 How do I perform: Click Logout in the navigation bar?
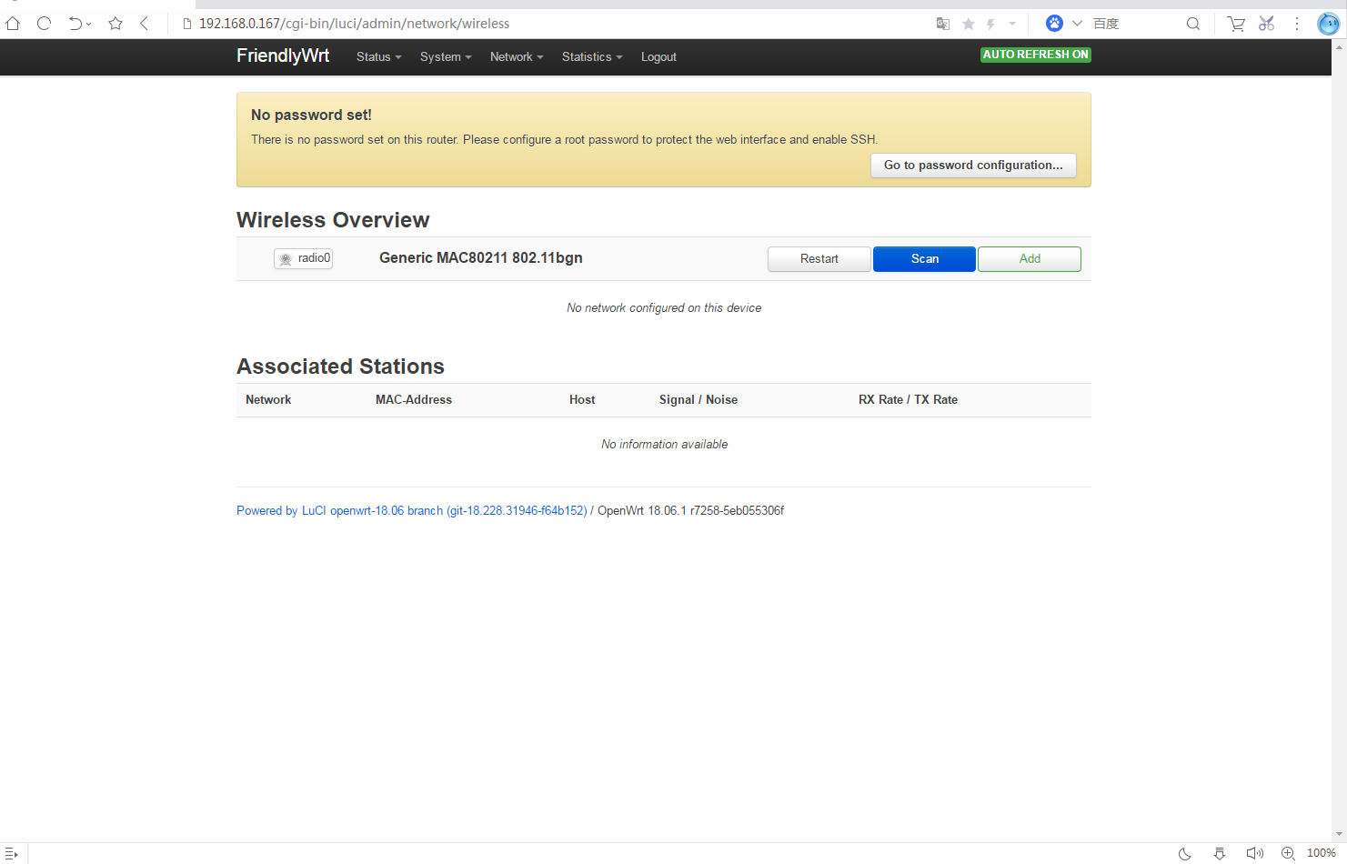[x=658, y=56]
